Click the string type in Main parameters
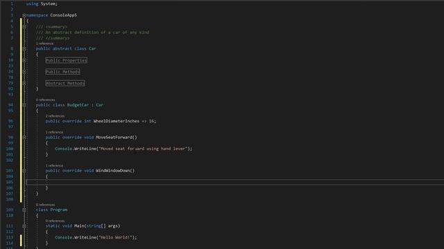Screen dimensions: 444x249 [x=94, y=226]
